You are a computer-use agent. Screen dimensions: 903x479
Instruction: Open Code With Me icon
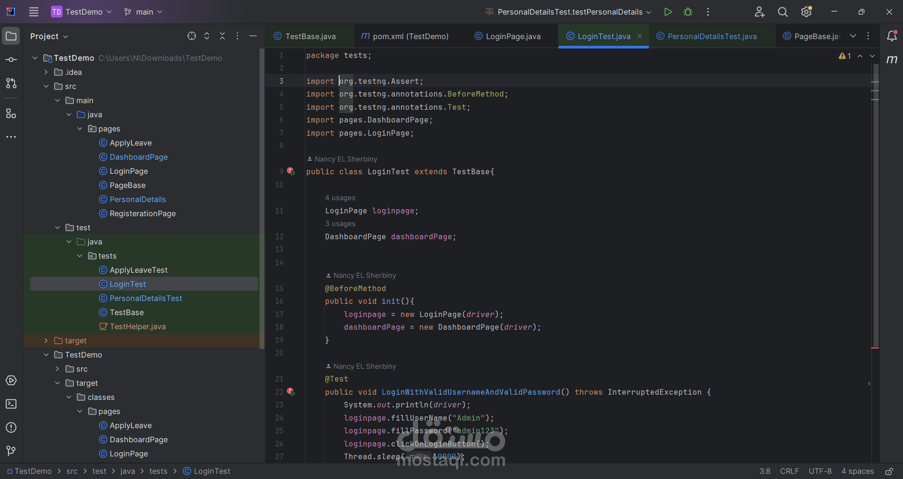[x=759, y=12]
